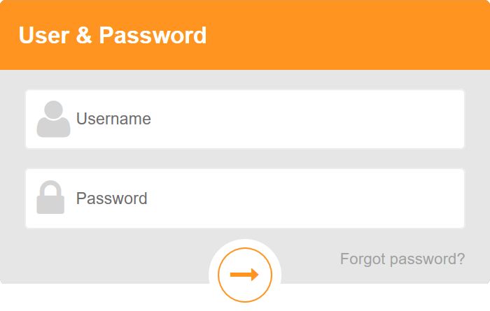
Task: Click the orange arrow inside the circle
Action: [244, 275]
